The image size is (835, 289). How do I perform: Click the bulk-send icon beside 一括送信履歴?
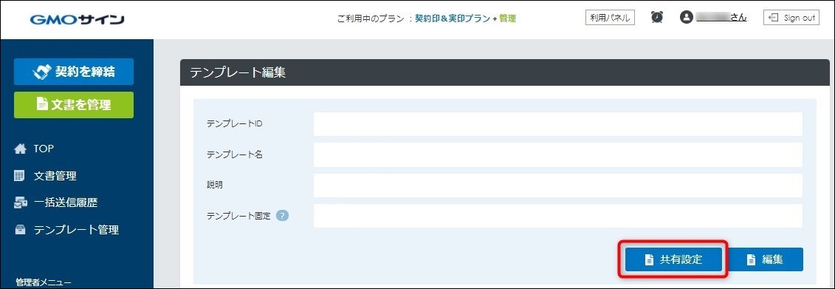click(21, 203)
